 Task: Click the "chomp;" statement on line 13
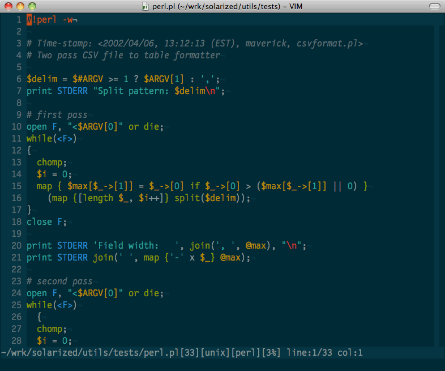pyautogui.click(x=52, y=163)
